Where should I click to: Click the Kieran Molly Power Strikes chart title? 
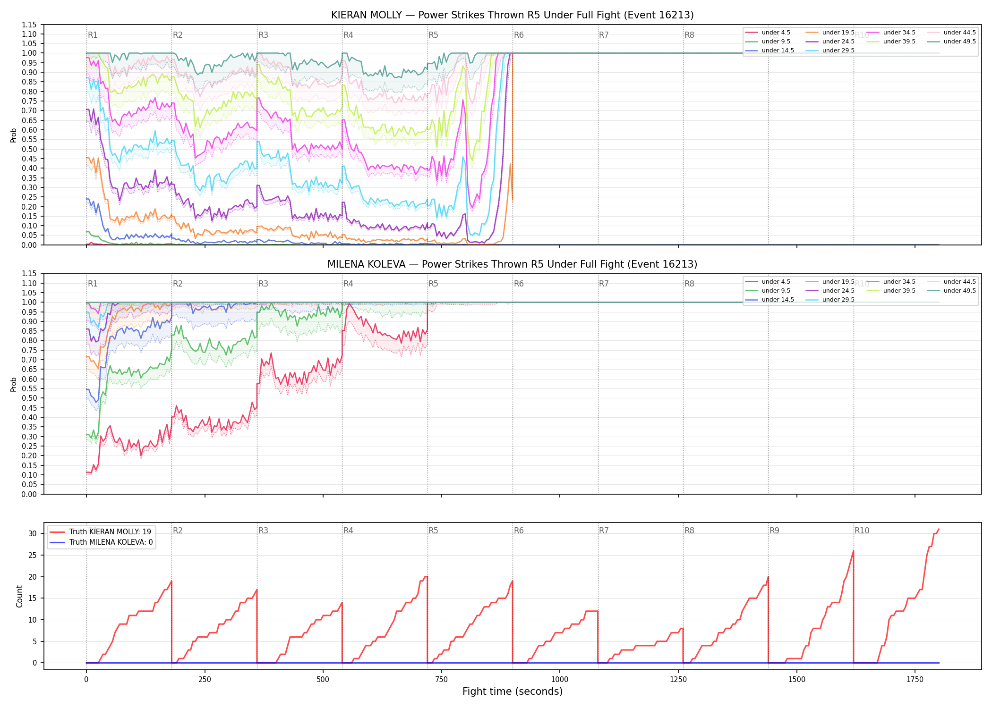coord(513,15)
